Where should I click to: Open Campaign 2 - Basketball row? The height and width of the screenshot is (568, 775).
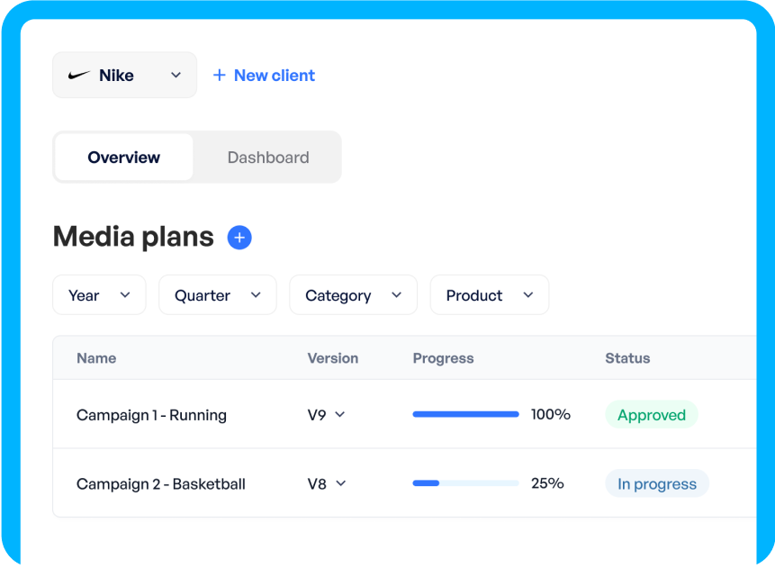(x=160, y=483)
